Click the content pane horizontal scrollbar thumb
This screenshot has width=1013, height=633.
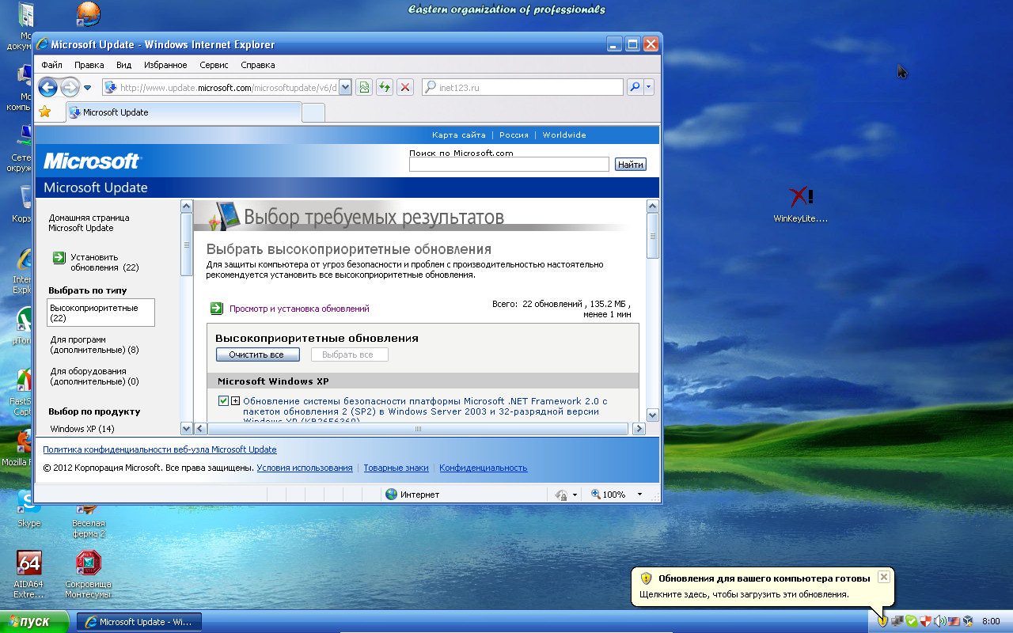pos(419,429)
